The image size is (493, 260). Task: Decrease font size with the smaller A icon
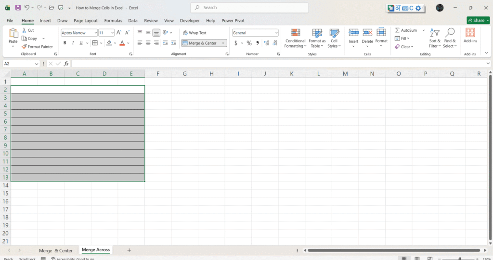coord(127,32)
